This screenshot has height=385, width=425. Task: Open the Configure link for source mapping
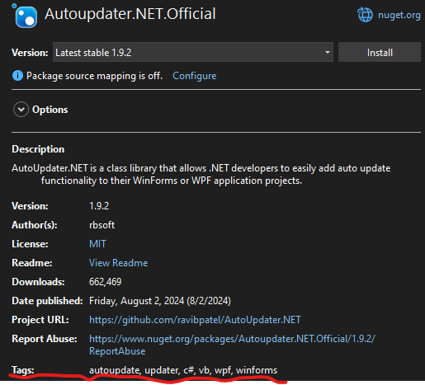[194, 76]
